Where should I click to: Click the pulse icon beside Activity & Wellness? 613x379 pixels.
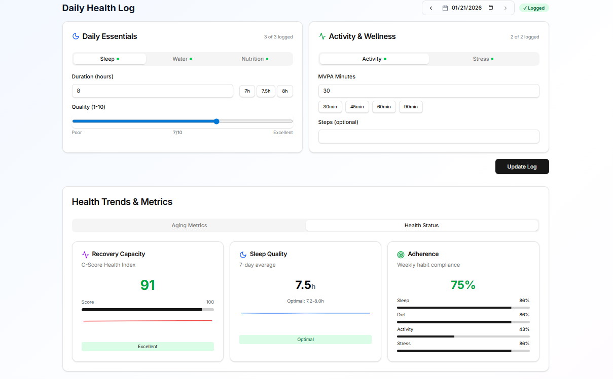click(x=322, y=36)
